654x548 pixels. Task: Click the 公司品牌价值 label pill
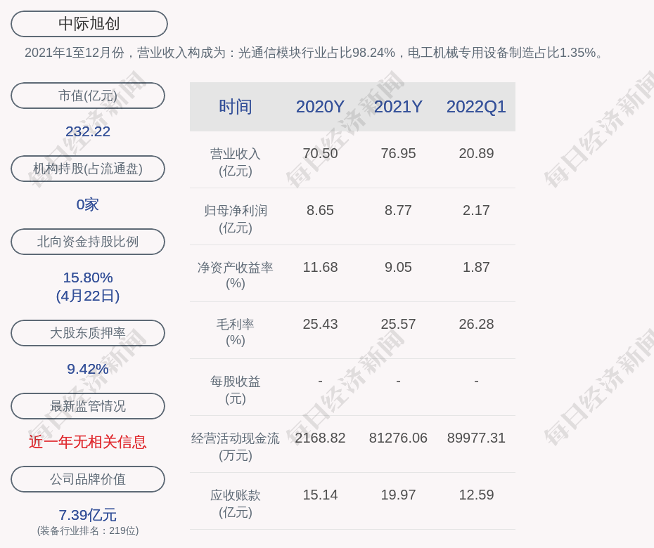click(x=88, y=479)
